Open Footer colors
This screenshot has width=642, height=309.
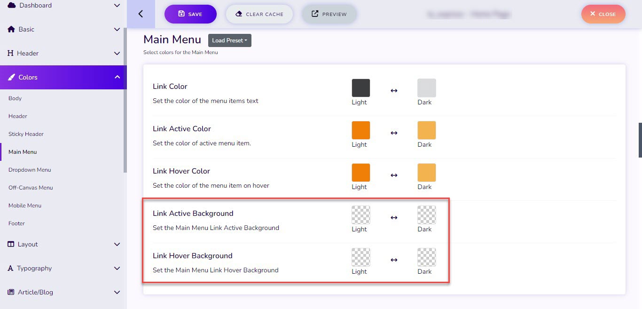[16, 223]
